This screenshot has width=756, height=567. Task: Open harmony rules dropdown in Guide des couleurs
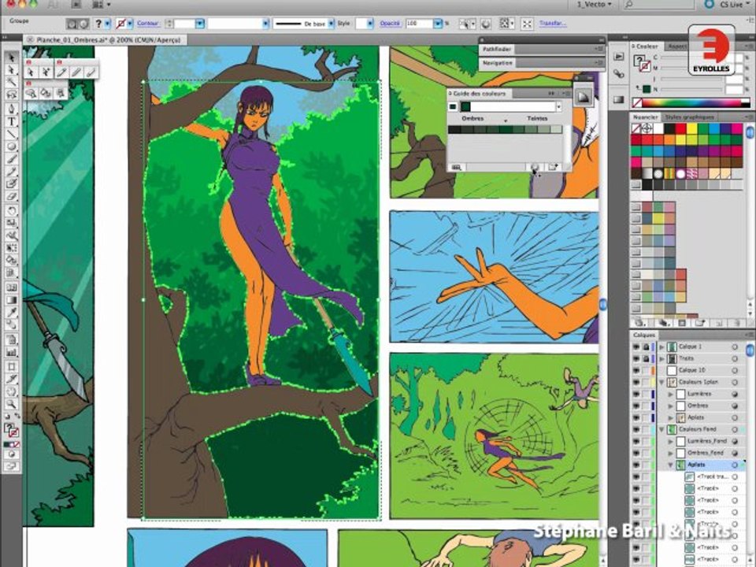click(x=559, y=107)
